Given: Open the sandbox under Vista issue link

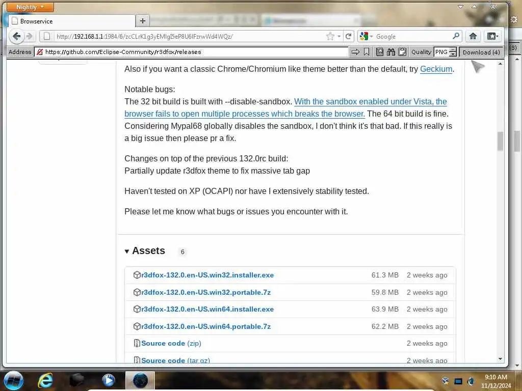Looking at the screenshot, I should 285,108.
